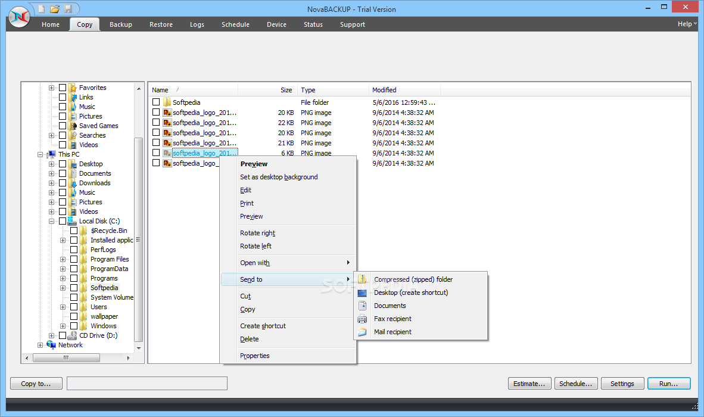
Task: Tick the checkbox of the 6 KB PNG file
Action: pyautogui.click(x=156, y=153)
